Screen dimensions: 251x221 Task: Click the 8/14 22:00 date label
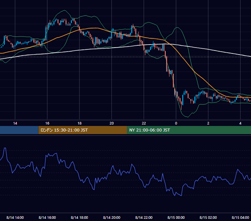[x=144, y=217]
